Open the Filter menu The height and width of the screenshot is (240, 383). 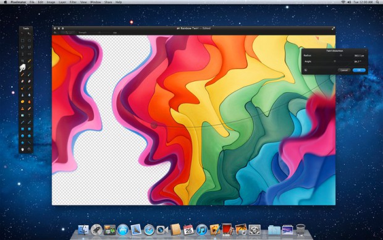click(73, 2)
